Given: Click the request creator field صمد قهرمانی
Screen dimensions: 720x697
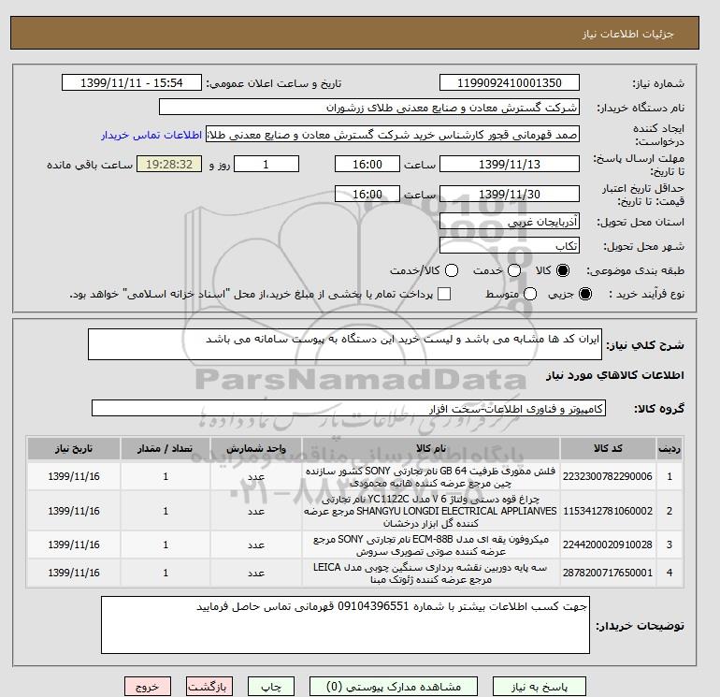Looking at the screenshot, I should [x=392, y=135].
